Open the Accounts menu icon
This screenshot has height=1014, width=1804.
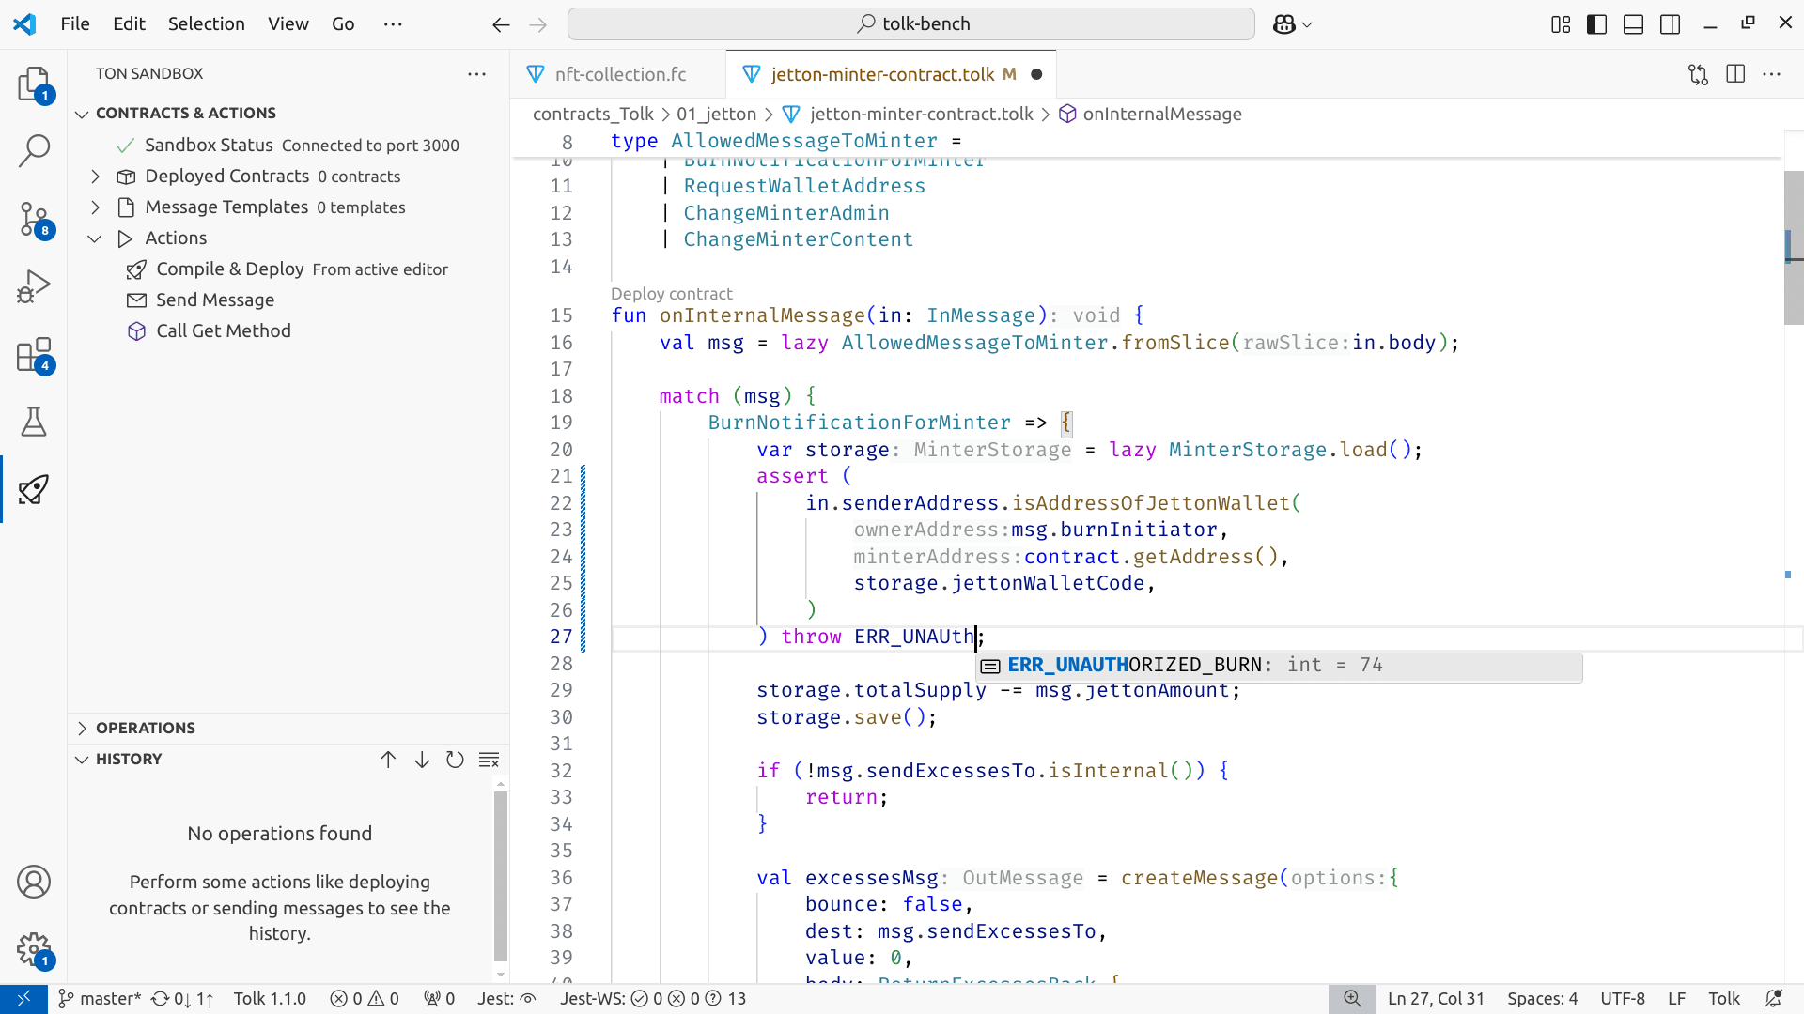point(34,882)
